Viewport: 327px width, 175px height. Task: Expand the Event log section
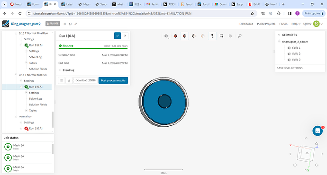pos(67,70)
